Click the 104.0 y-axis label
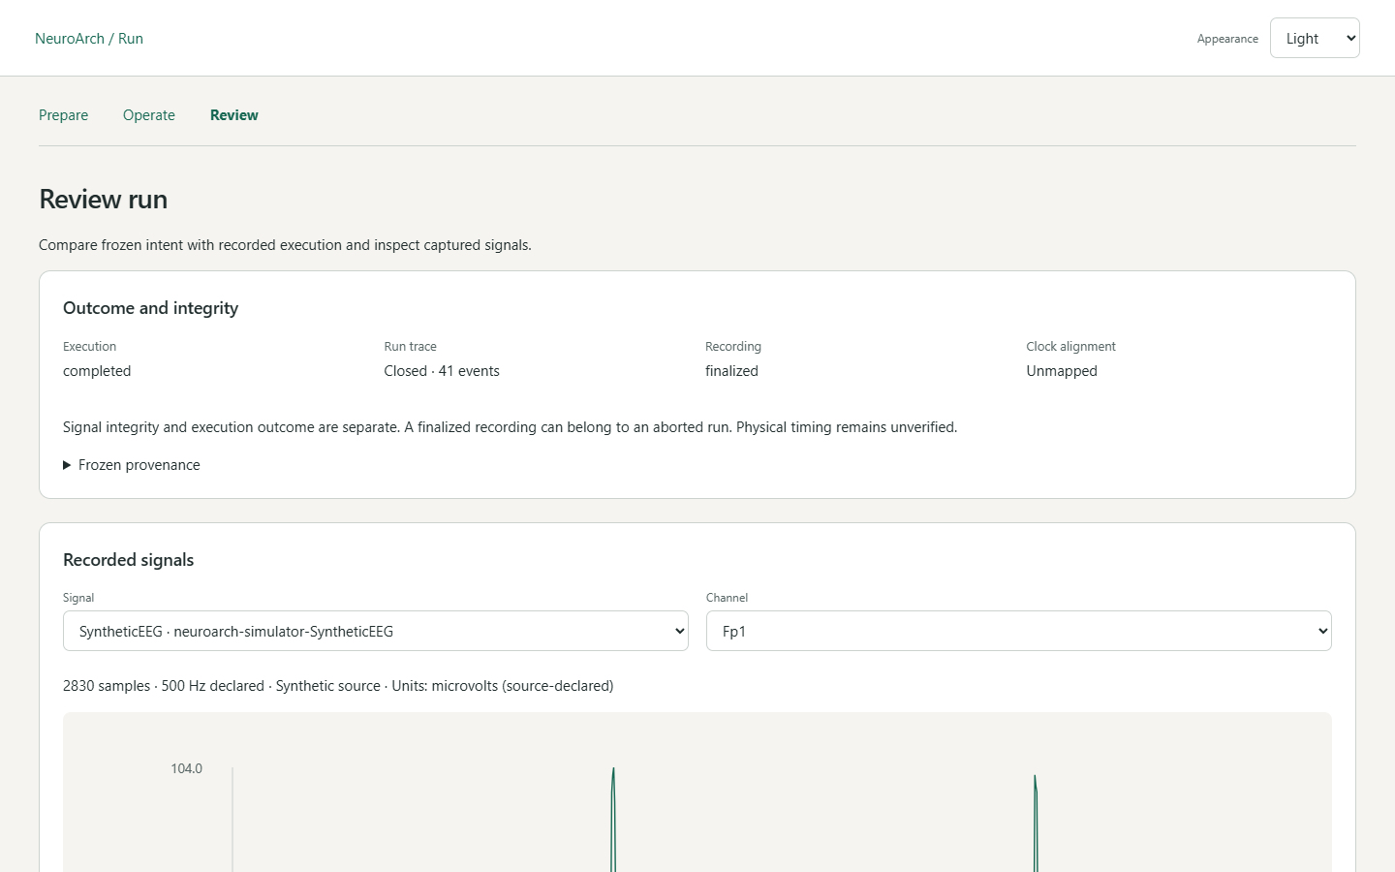The image size is (1395, 872). (x=186, y=768)
